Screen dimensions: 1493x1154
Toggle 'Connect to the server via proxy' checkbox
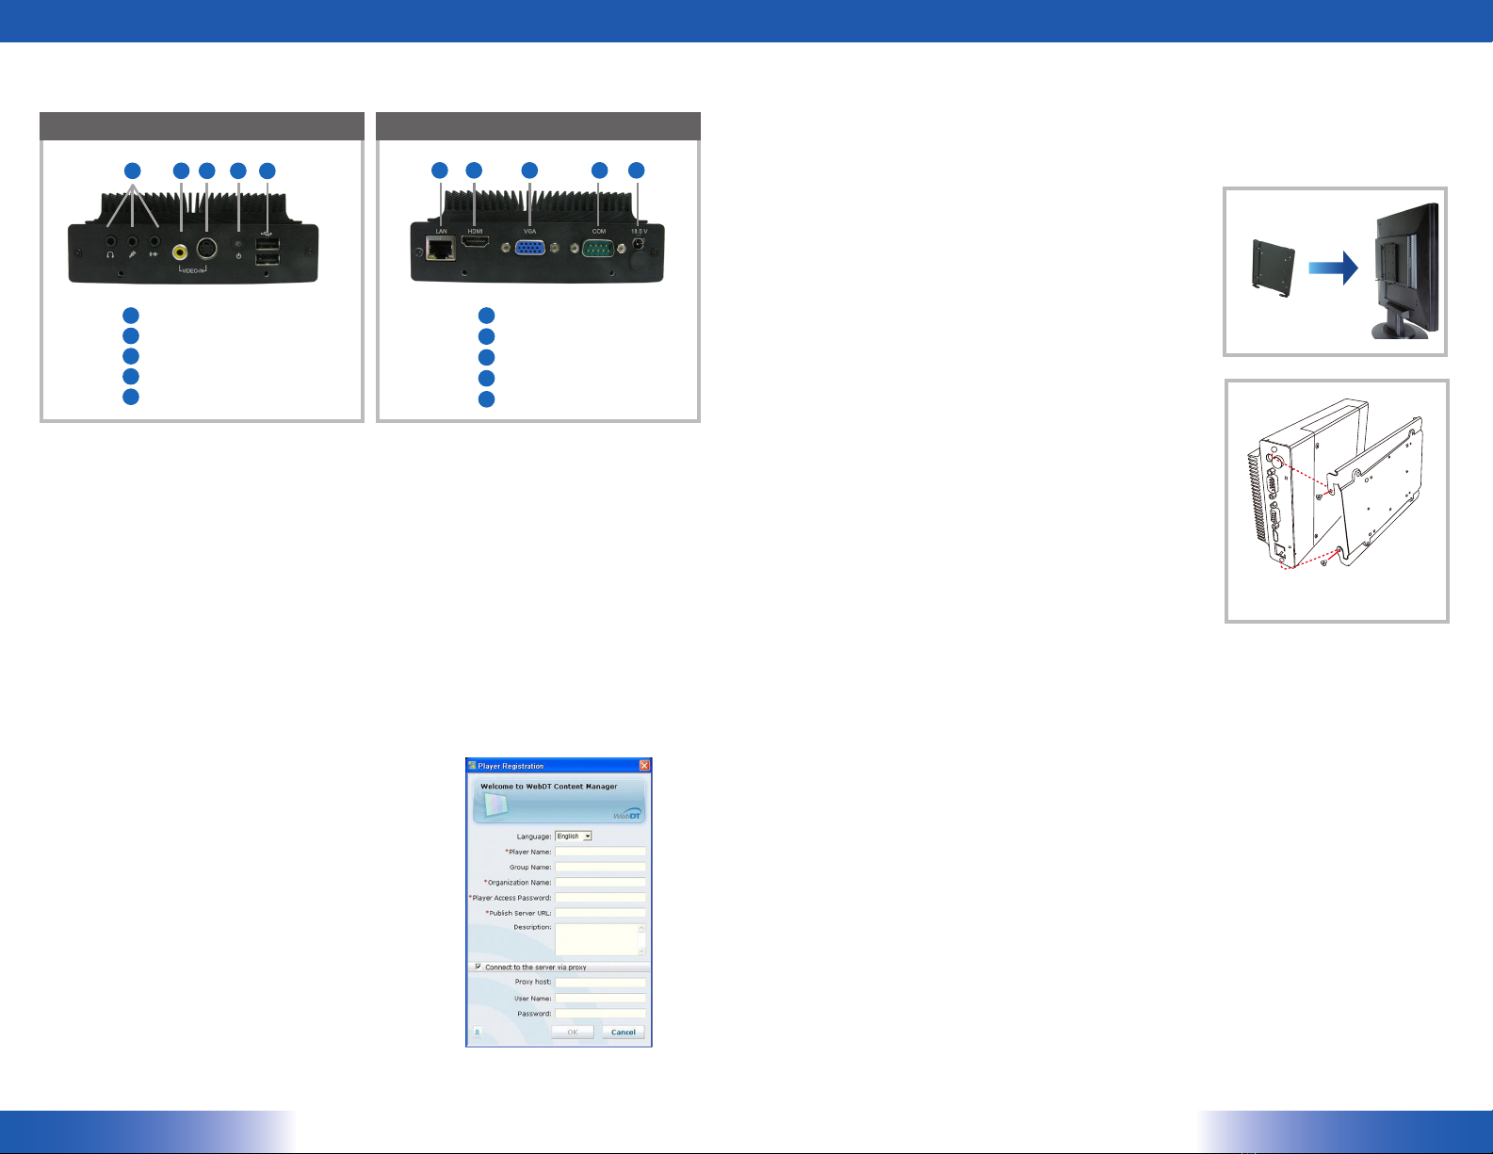pos(479,967)
